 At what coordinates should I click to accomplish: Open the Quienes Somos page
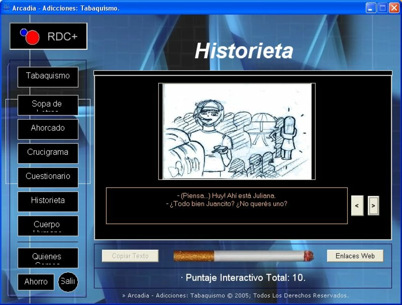[x=48, y=258]
